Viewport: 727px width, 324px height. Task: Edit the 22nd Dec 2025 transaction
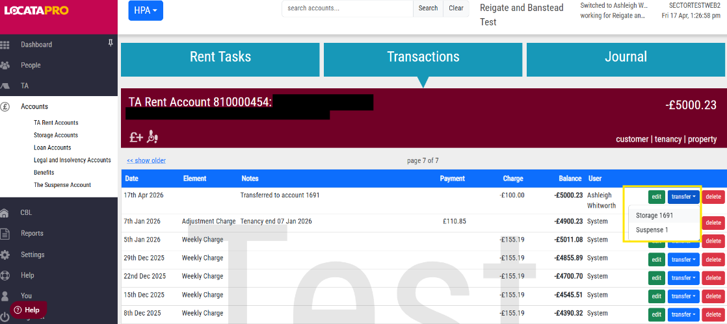[x=657, y=278]
